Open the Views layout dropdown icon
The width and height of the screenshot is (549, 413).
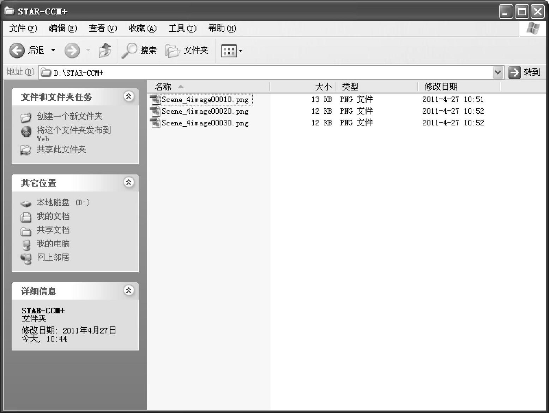click(231, 51)
